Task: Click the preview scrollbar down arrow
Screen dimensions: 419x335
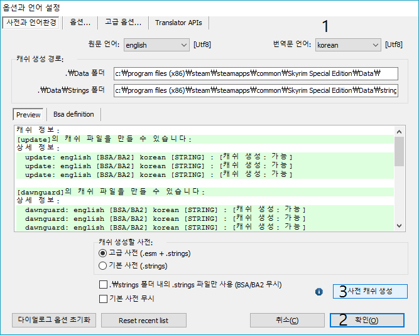Action: (x=400, y=226)
